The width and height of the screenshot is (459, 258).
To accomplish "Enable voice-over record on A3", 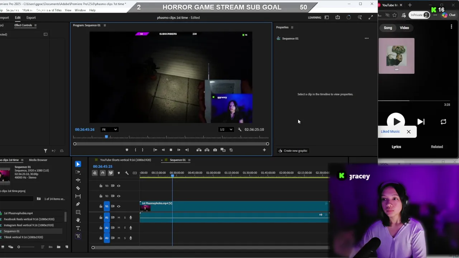I will (131, 238).
